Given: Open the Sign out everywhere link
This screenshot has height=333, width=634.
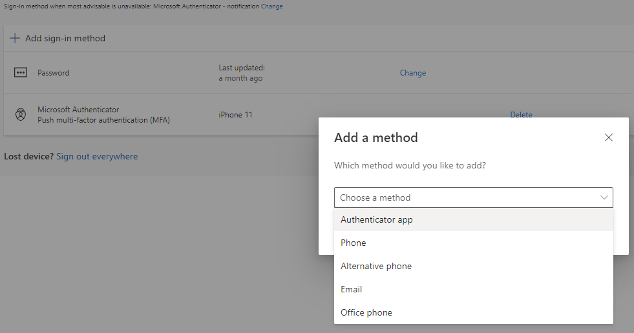Looking at the screenshot, I should [x=97, y=156].
